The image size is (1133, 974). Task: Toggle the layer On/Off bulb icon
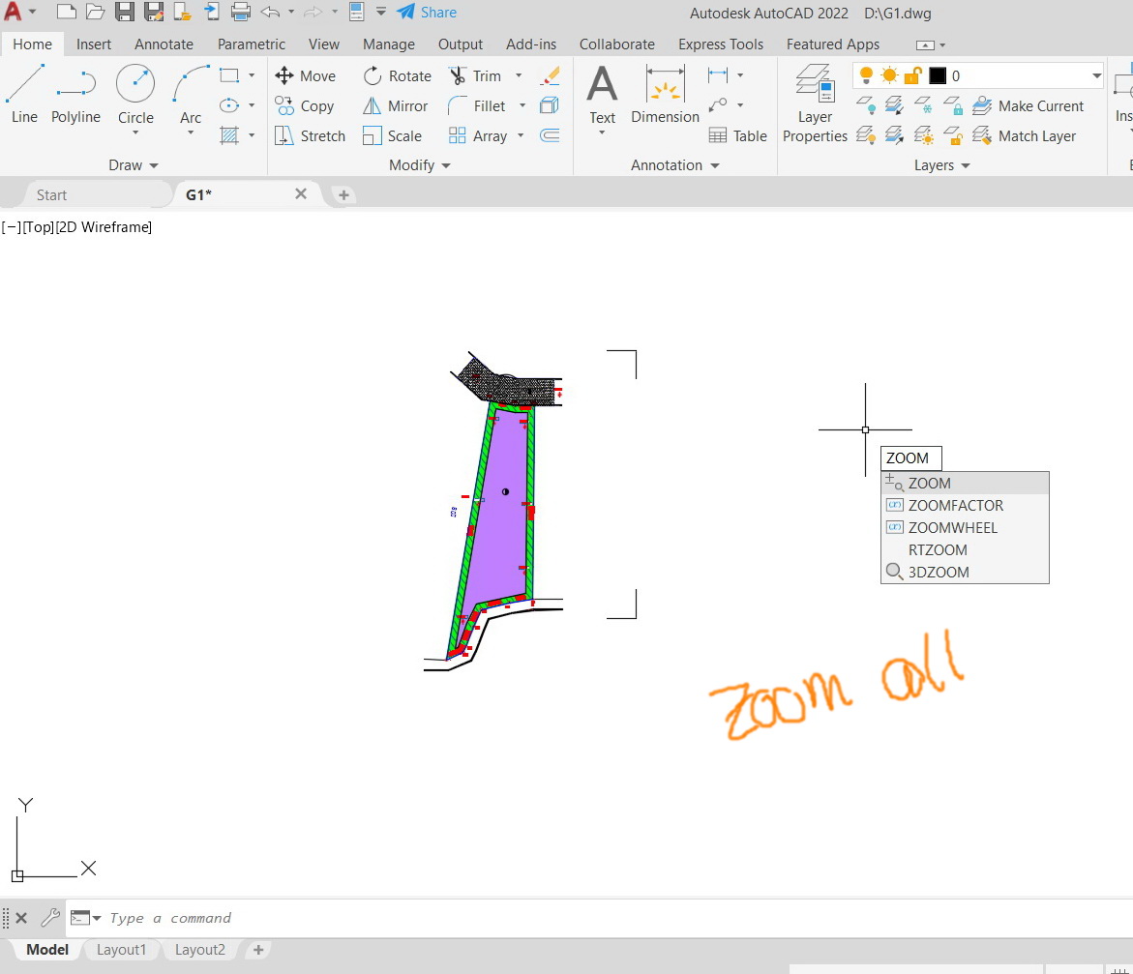(866, 75)
